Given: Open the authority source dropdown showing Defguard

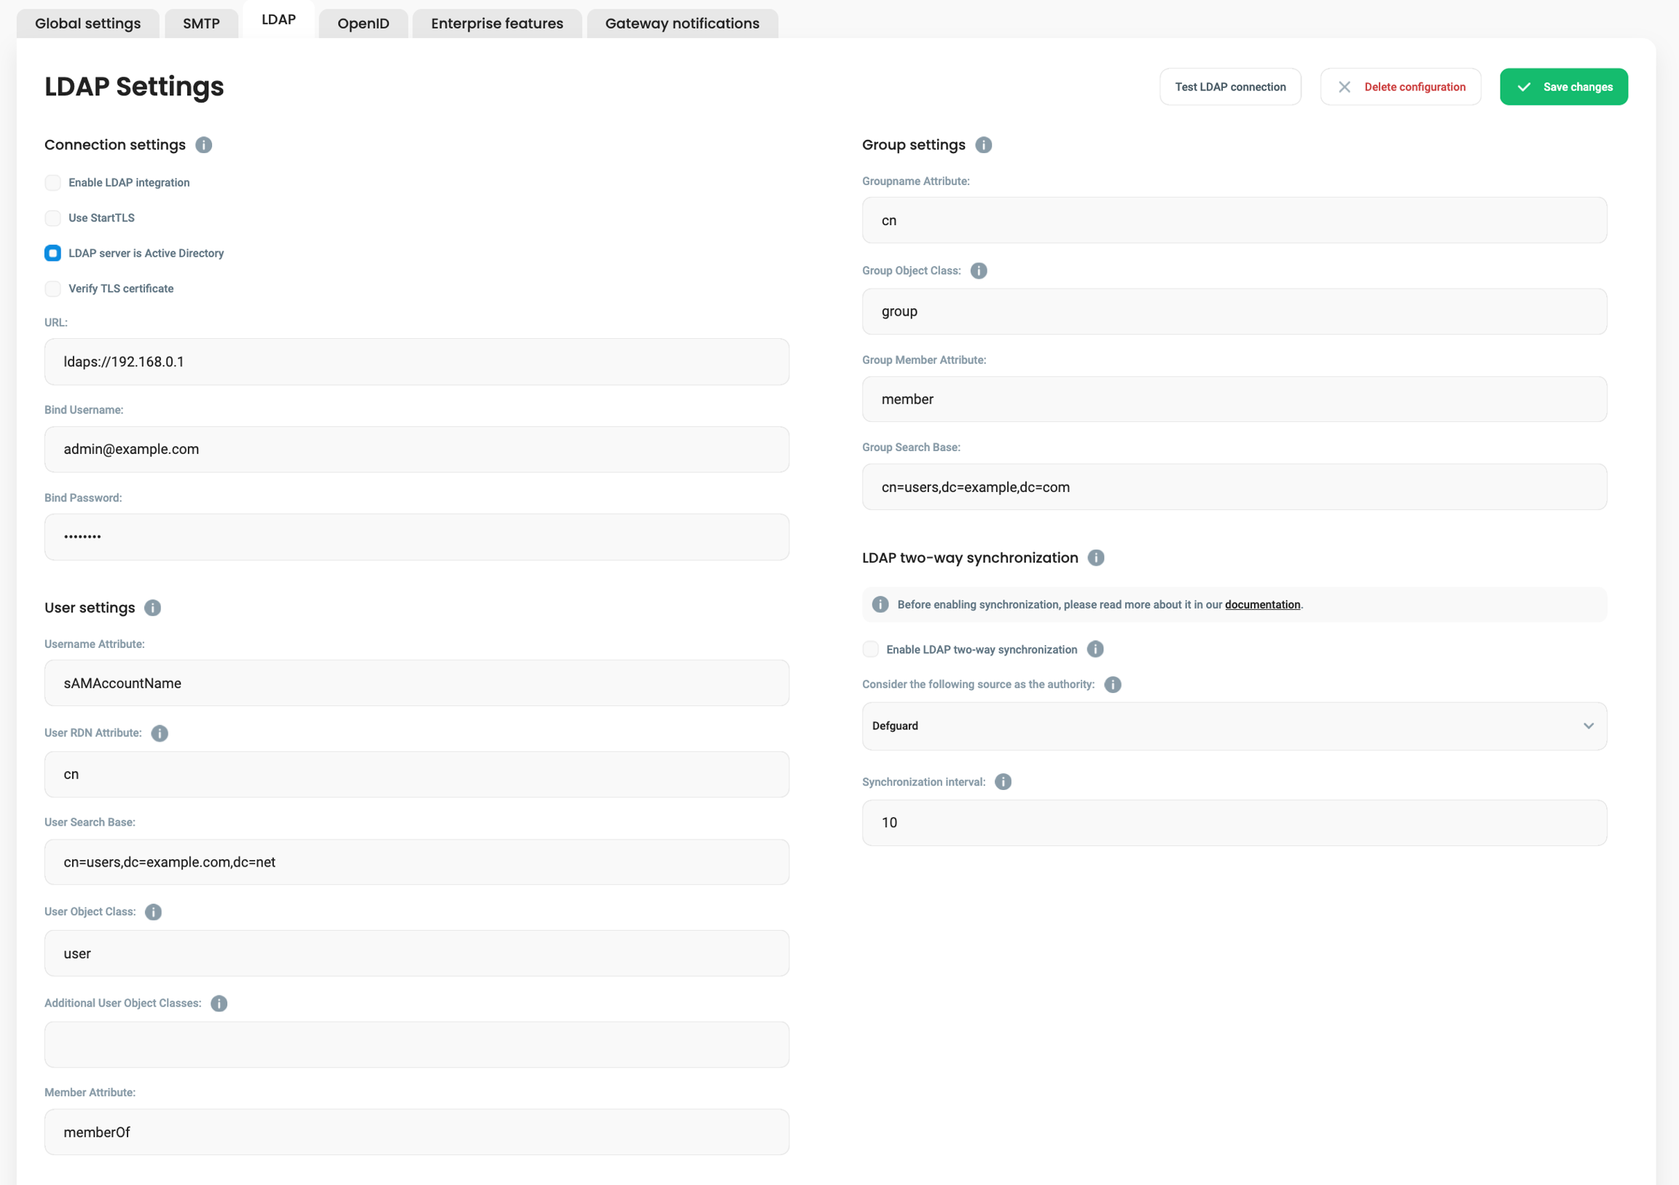Looking at the screenshot, I should [1234, 727].
